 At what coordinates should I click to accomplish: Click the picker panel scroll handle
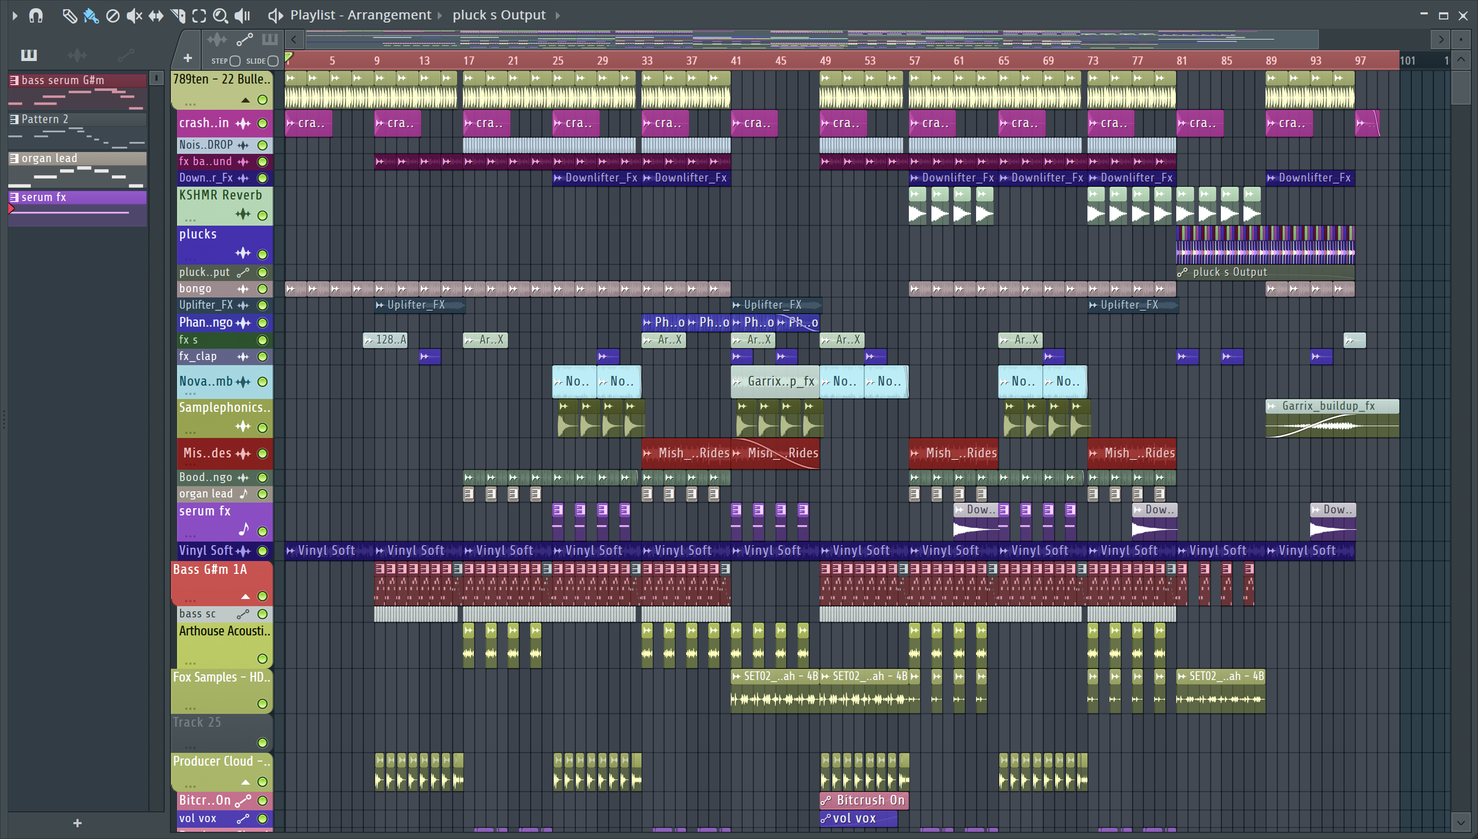(156, 78)
